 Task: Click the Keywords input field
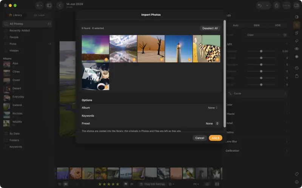151,116
